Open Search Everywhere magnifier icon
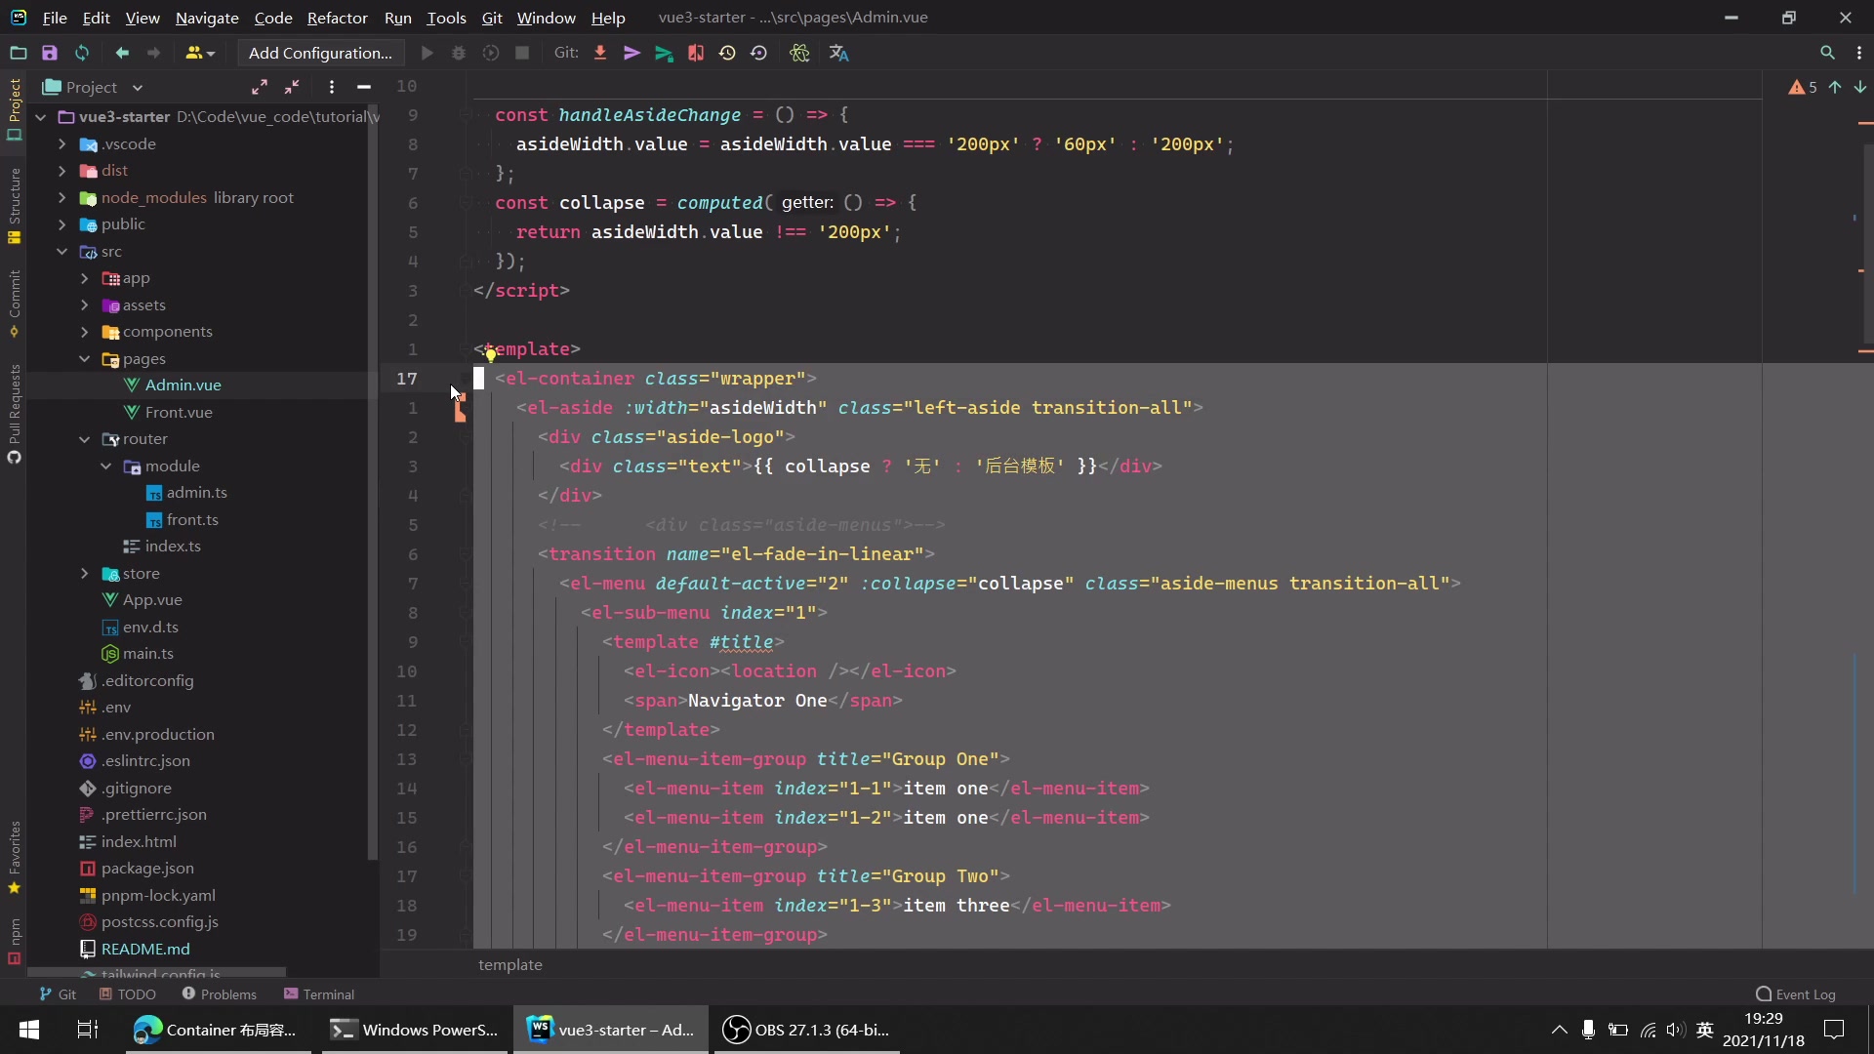The width and height of the screenshot is (1874, 1054). point(1827,53)
